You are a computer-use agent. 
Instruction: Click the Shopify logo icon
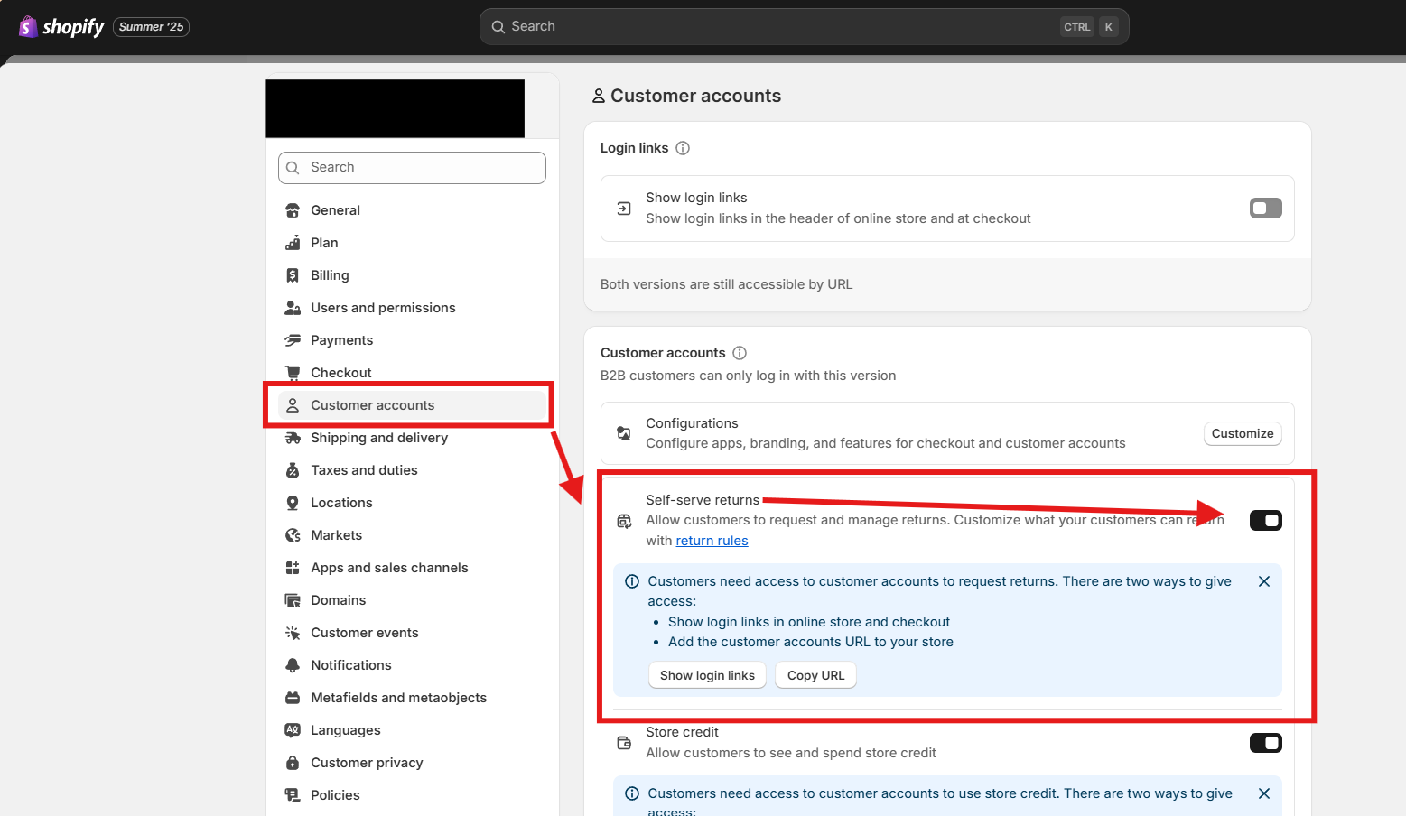tap(28, 26)
